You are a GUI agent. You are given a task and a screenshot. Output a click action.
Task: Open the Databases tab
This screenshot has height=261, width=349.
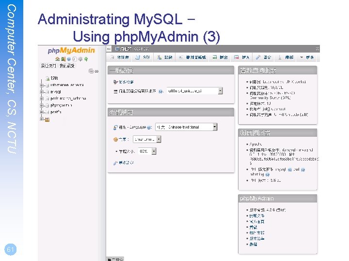(x=119, y=57)
